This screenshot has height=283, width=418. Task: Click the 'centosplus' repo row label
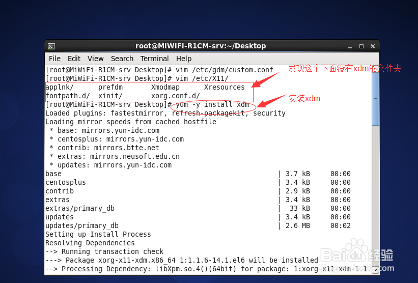point(66,183)
